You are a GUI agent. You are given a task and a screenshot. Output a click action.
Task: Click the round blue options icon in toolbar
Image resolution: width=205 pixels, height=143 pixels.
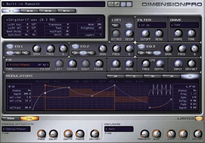pyautogui.click(x=123, y=4)
